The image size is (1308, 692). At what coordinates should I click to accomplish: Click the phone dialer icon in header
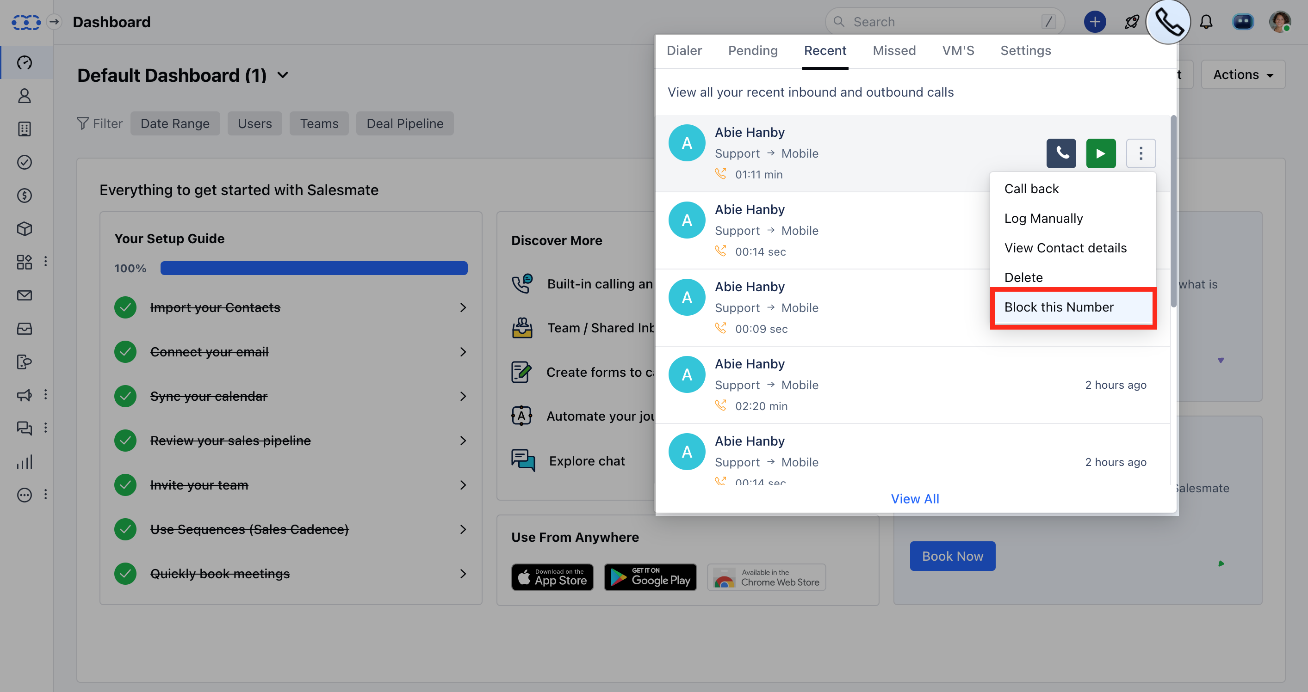(1168, 22)
